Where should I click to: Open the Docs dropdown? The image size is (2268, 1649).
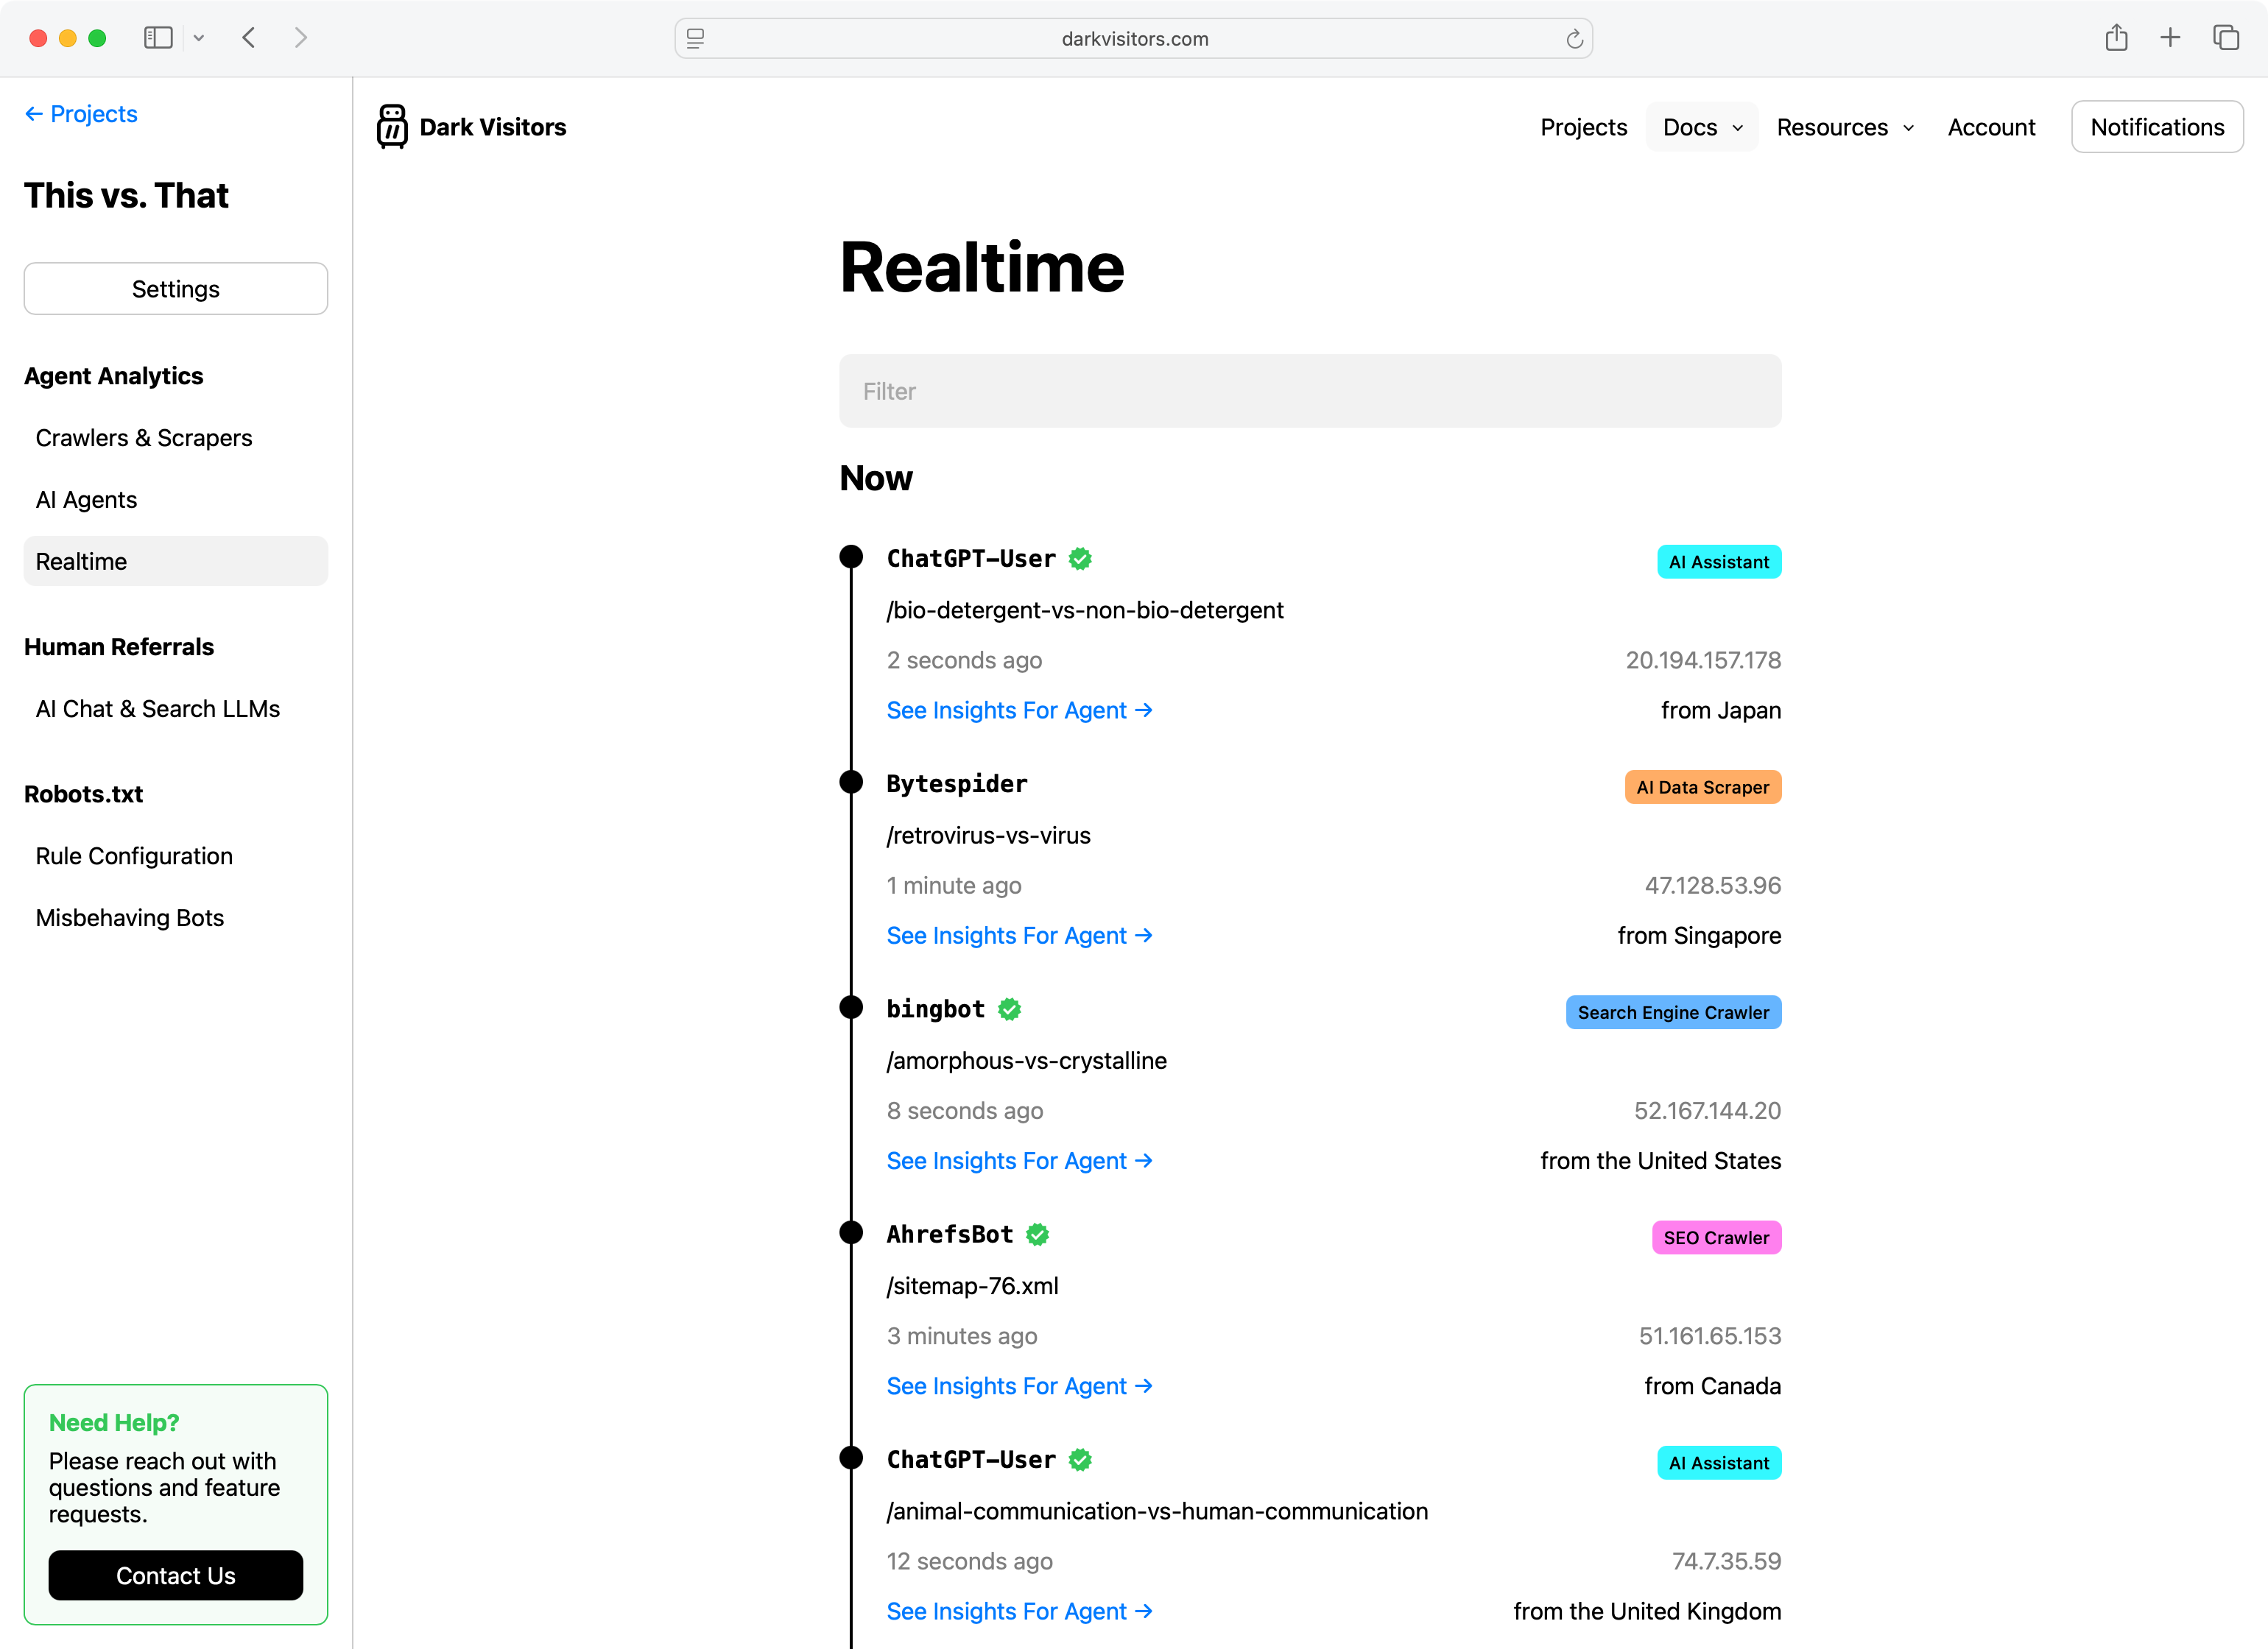(x=1701, y=127)
